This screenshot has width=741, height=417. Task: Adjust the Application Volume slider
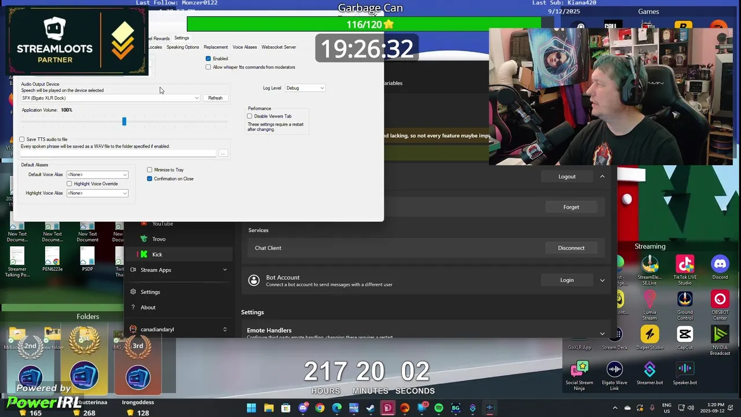click(x=124, y=121)
